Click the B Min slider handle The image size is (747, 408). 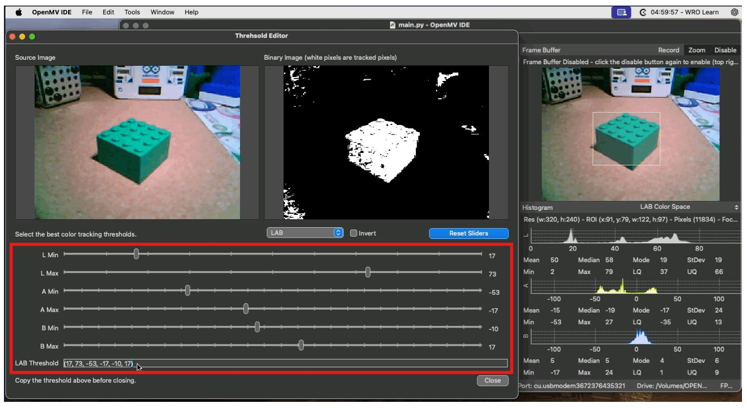(257, 327)
